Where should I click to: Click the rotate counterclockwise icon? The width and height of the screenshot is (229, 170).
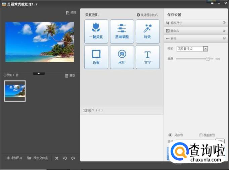(65, 158)
